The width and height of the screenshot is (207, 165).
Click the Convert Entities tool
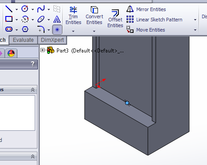point(94,16)
